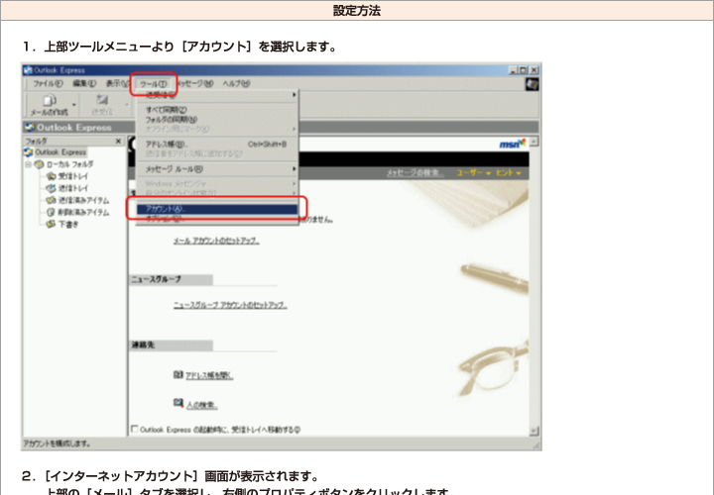Click the 受信トレイ inbox folder icon
Screen dimensions: 714x495
[51, 176]
